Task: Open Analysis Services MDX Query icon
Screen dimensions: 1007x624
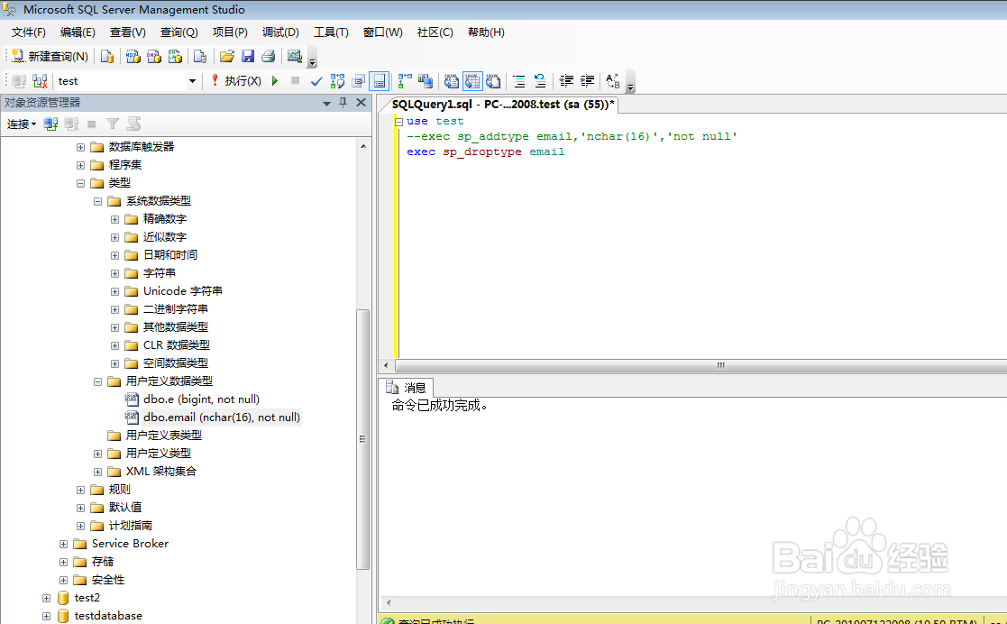Action: point(133,57)
